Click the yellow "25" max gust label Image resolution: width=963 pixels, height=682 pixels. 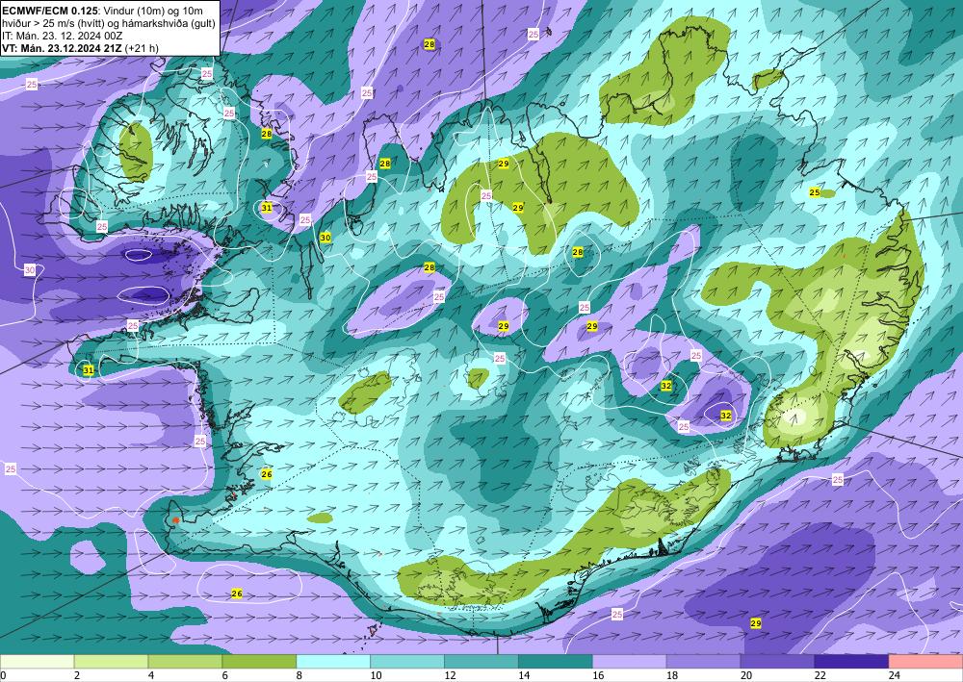click(815, 192)
